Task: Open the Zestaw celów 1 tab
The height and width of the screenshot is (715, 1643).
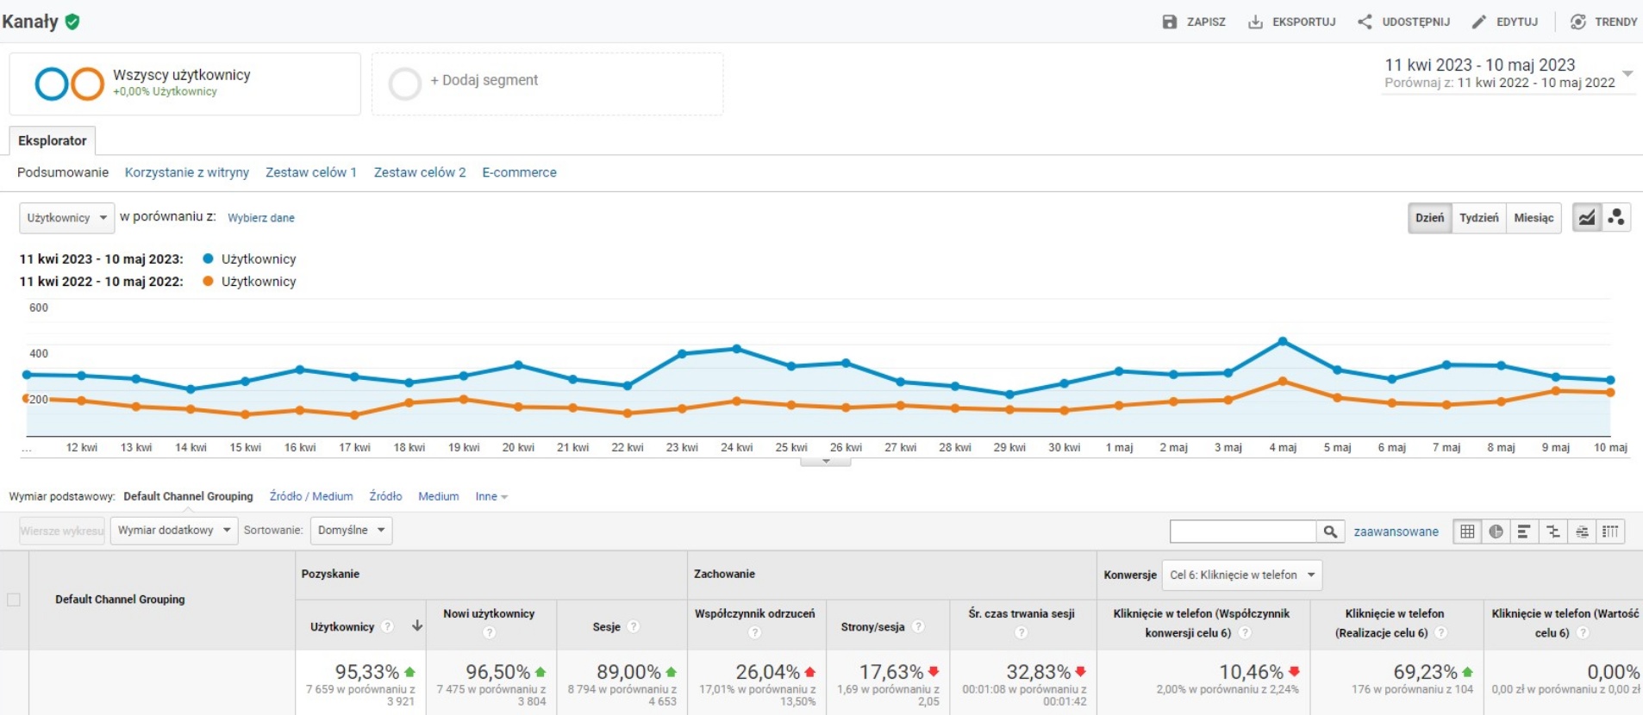Action: point(310,172)
